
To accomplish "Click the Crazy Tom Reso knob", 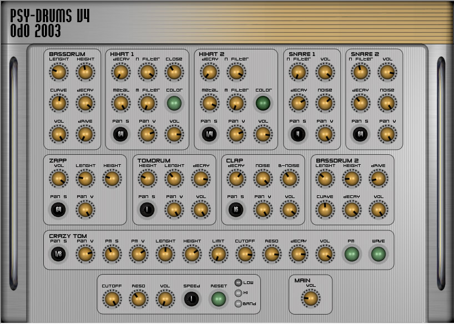I will point(271,254).
